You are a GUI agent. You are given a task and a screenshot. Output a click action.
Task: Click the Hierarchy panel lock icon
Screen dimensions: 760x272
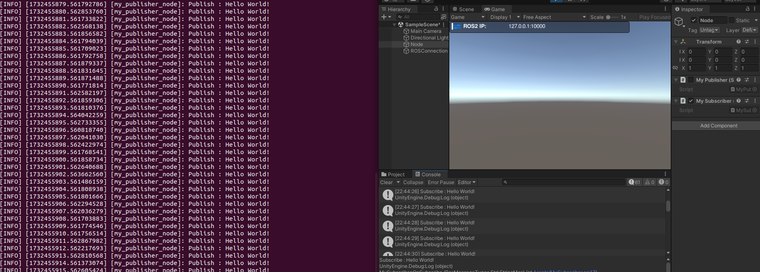(436, 9)
